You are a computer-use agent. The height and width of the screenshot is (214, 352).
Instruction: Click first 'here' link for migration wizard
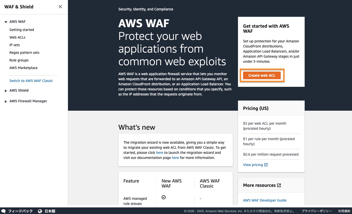pos(160,153)
